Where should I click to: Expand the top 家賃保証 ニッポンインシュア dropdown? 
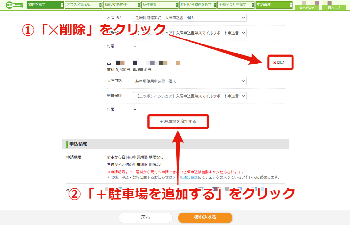click(190, 33)
